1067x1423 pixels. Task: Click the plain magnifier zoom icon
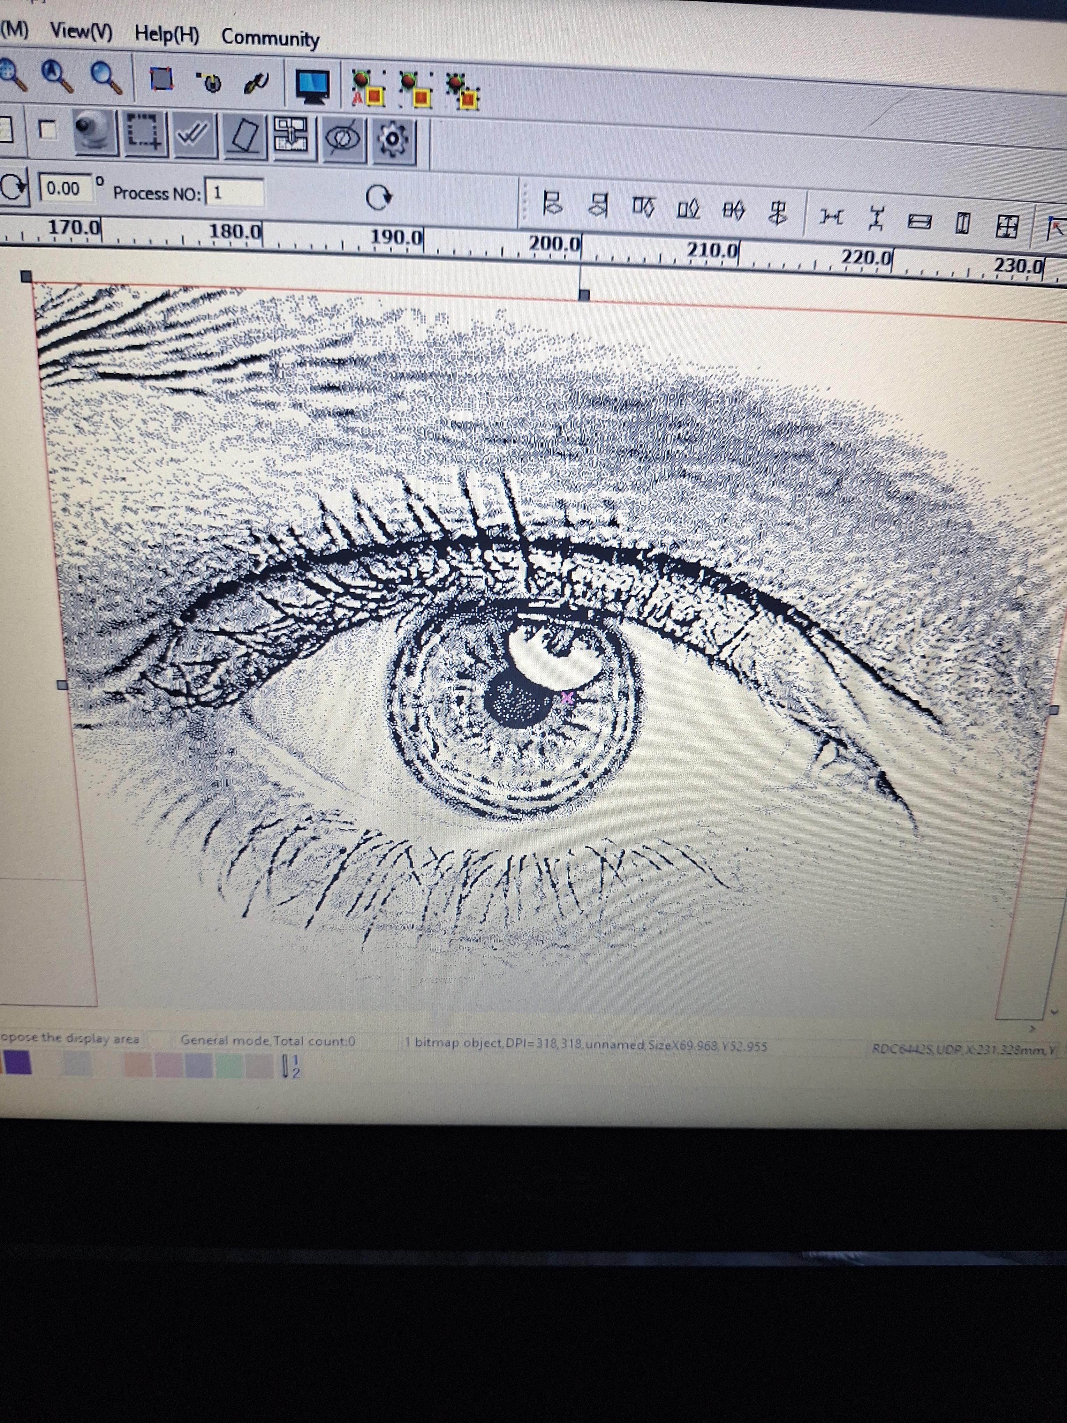107,78
